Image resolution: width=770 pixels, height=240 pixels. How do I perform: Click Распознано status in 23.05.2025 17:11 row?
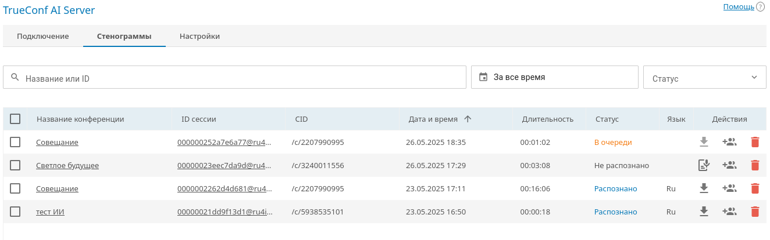615,188
